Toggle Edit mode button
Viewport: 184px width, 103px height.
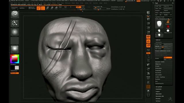pos(39,8)
